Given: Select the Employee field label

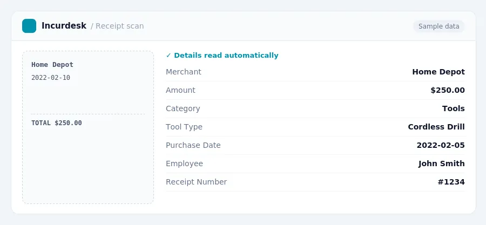Looking at the screenshot, I should [185, 163].
